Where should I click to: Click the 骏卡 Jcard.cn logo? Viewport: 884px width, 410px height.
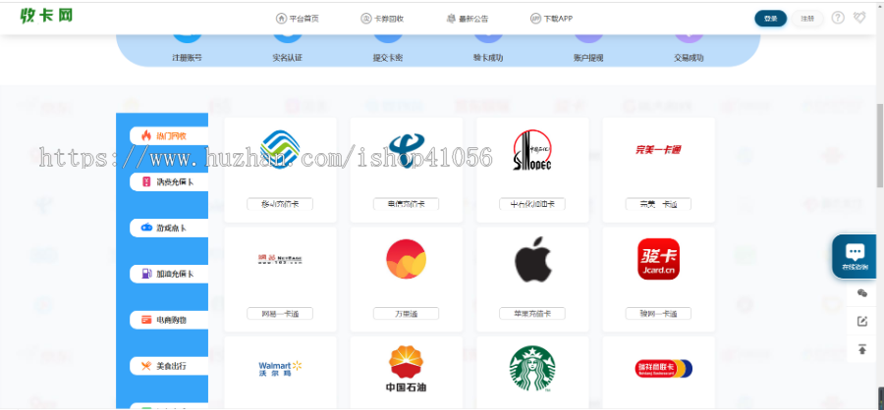[x=658, y=259]
